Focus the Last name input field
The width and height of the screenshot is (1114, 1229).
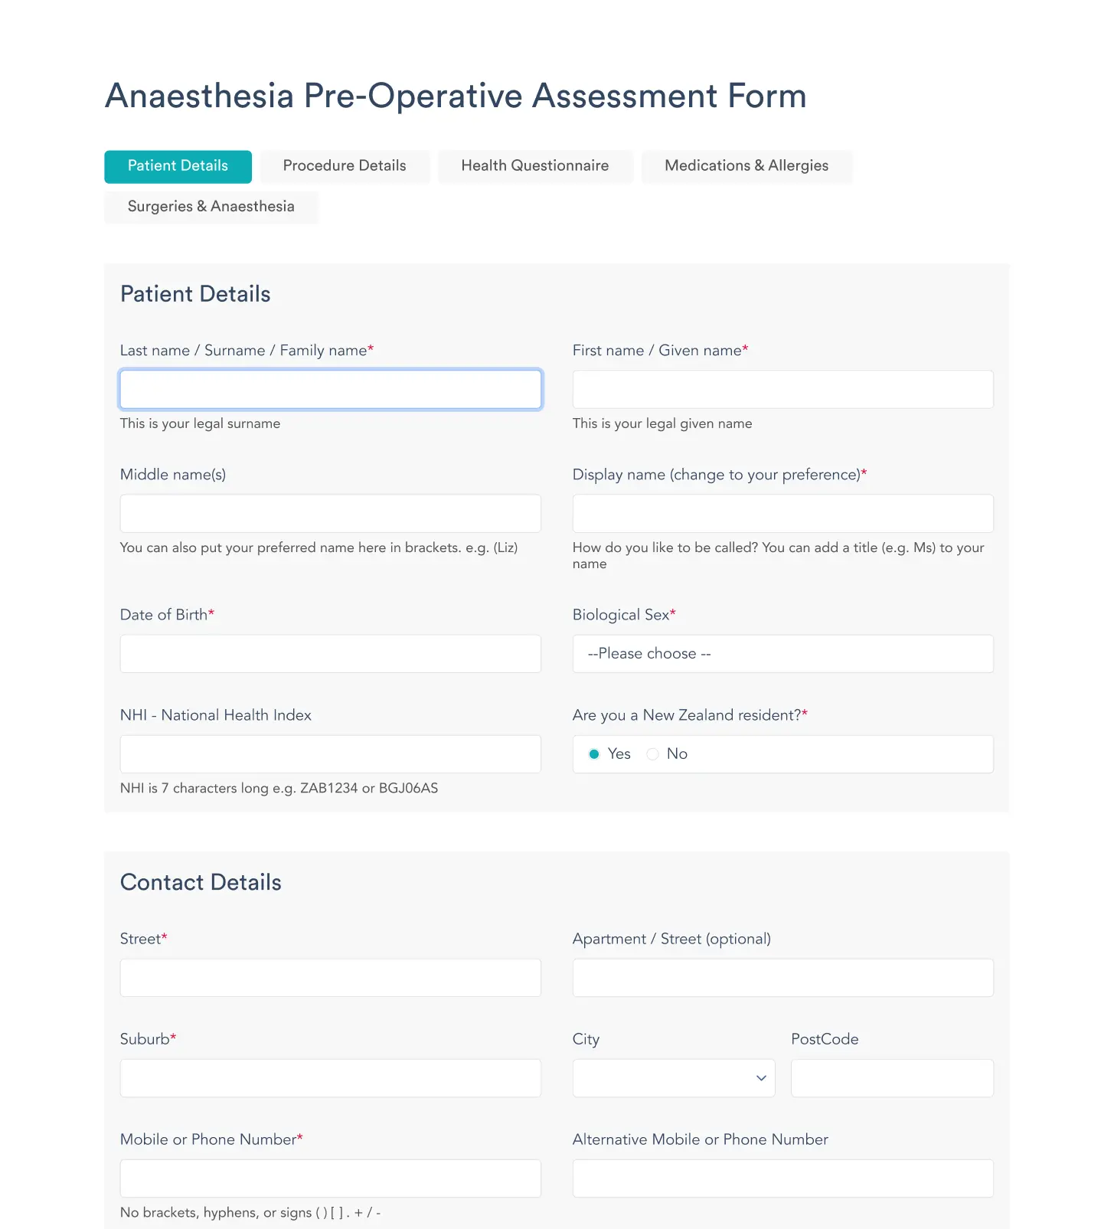(x=330, y=390)
